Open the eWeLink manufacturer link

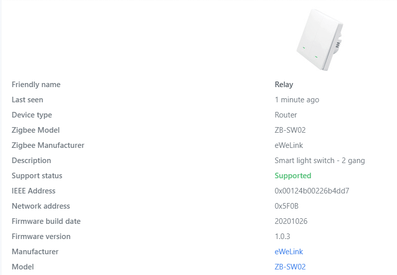coord(288,252)
